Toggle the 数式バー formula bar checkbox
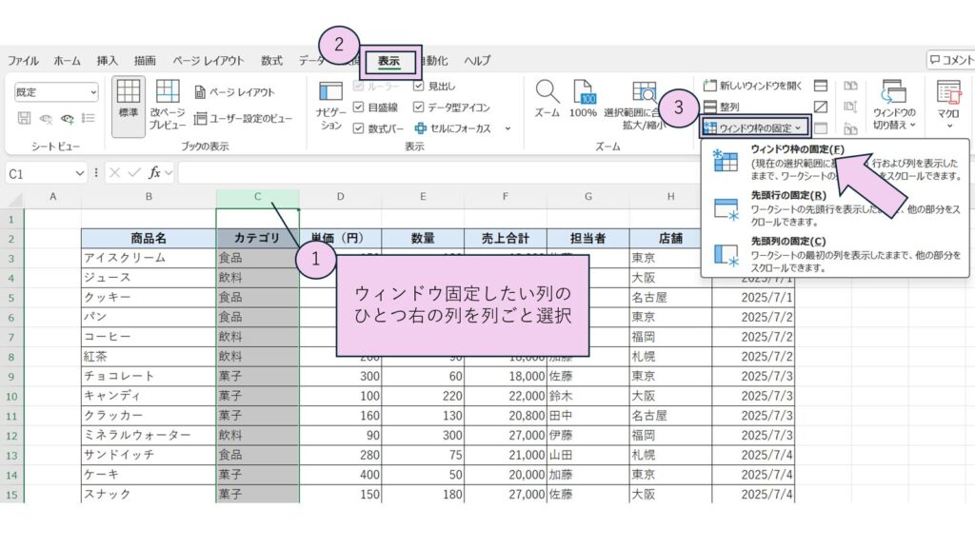 click(359, 128)
